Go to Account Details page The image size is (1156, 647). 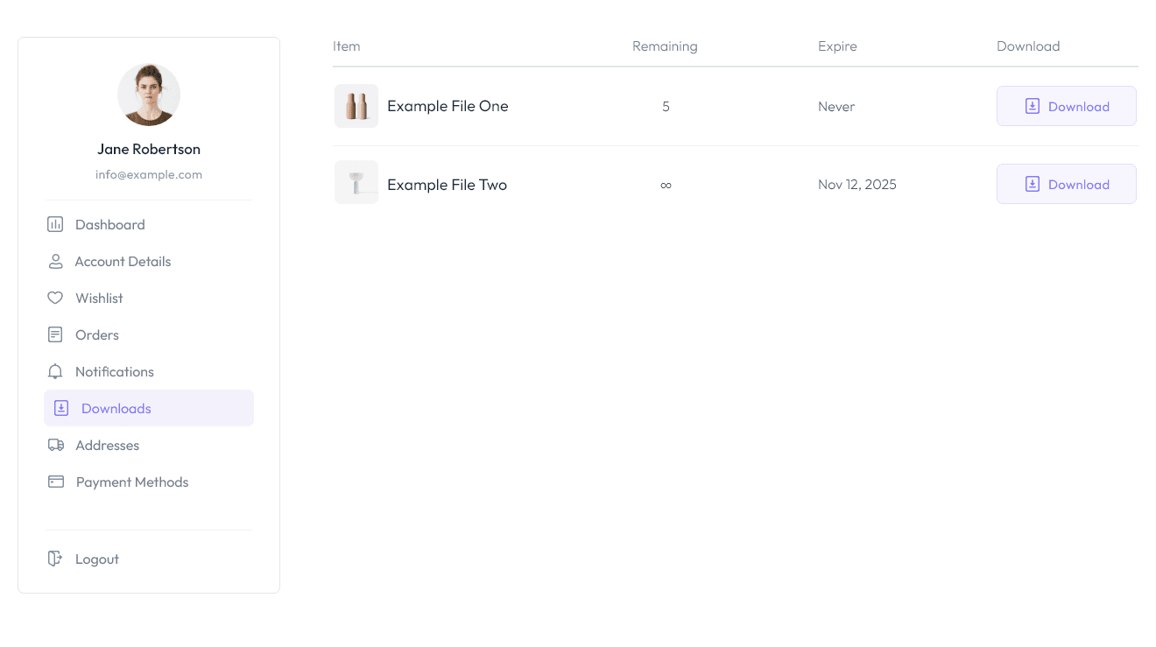tap(123, 261)
